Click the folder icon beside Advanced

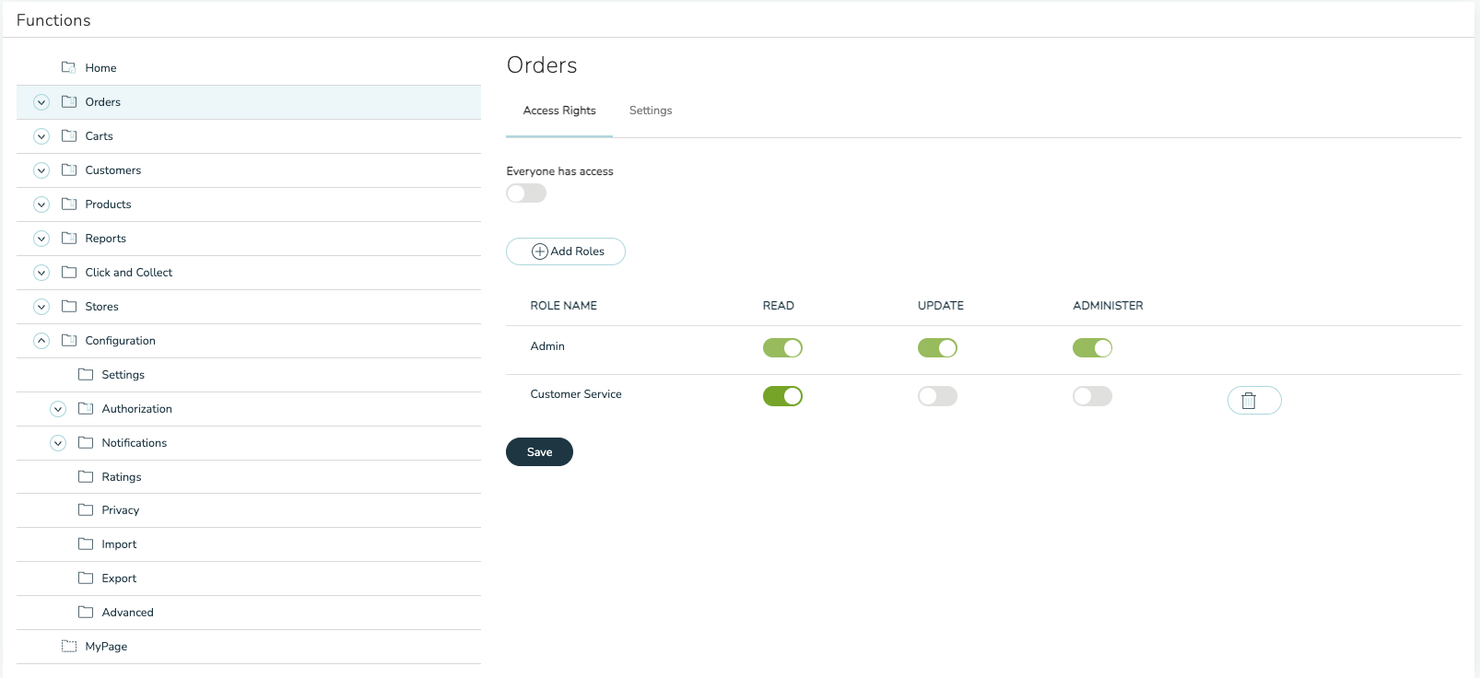tap(86, 612)
